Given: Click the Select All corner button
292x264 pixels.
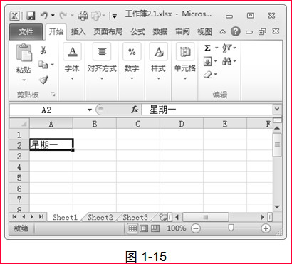Looking at the screenshot, I should (19, 124).
